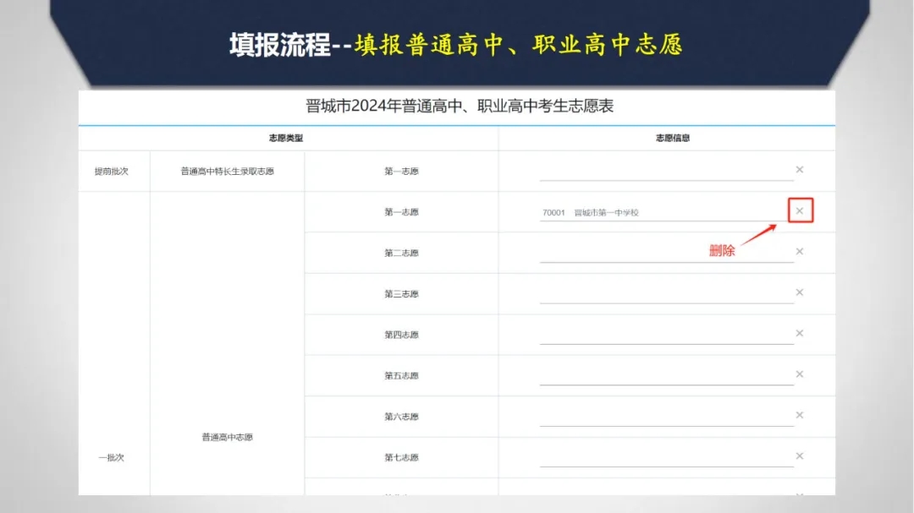914x513 pixels.
Task: Remove the 第三志愿 selection with X
Action: click(x=800, y=292)
